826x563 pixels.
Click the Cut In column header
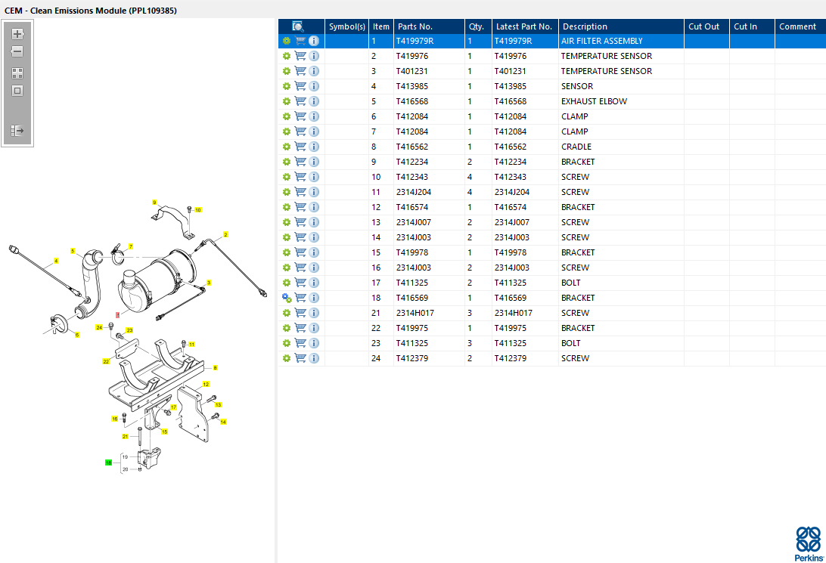(x=752, y=26)
